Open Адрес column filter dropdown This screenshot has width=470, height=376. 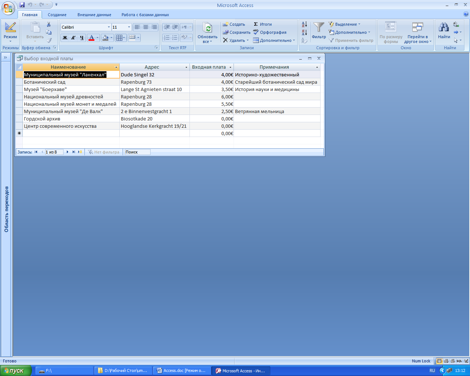(x=187, y=67)
